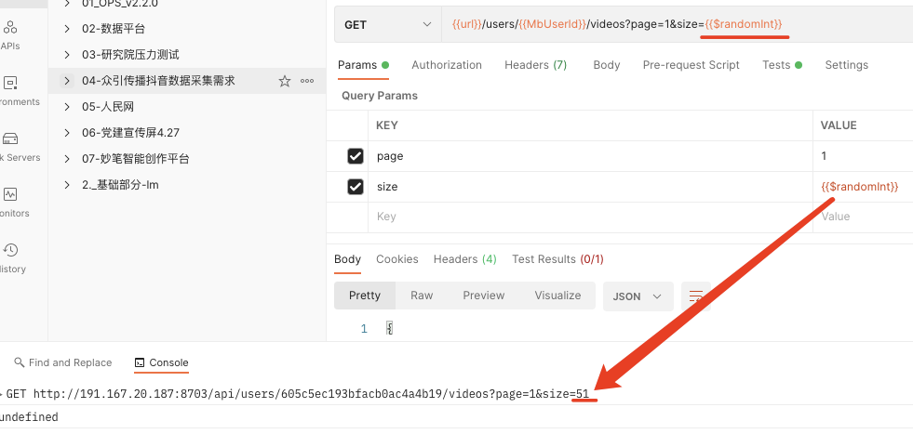Viewport: 913px width, 434px height.
Task: Open the Console panel tab
Action: click(161, 362)
